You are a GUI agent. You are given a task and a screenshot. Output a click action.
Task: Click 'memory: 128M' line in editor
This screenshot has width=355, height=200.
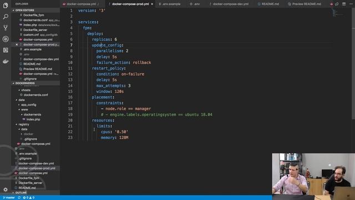(115, 138)
